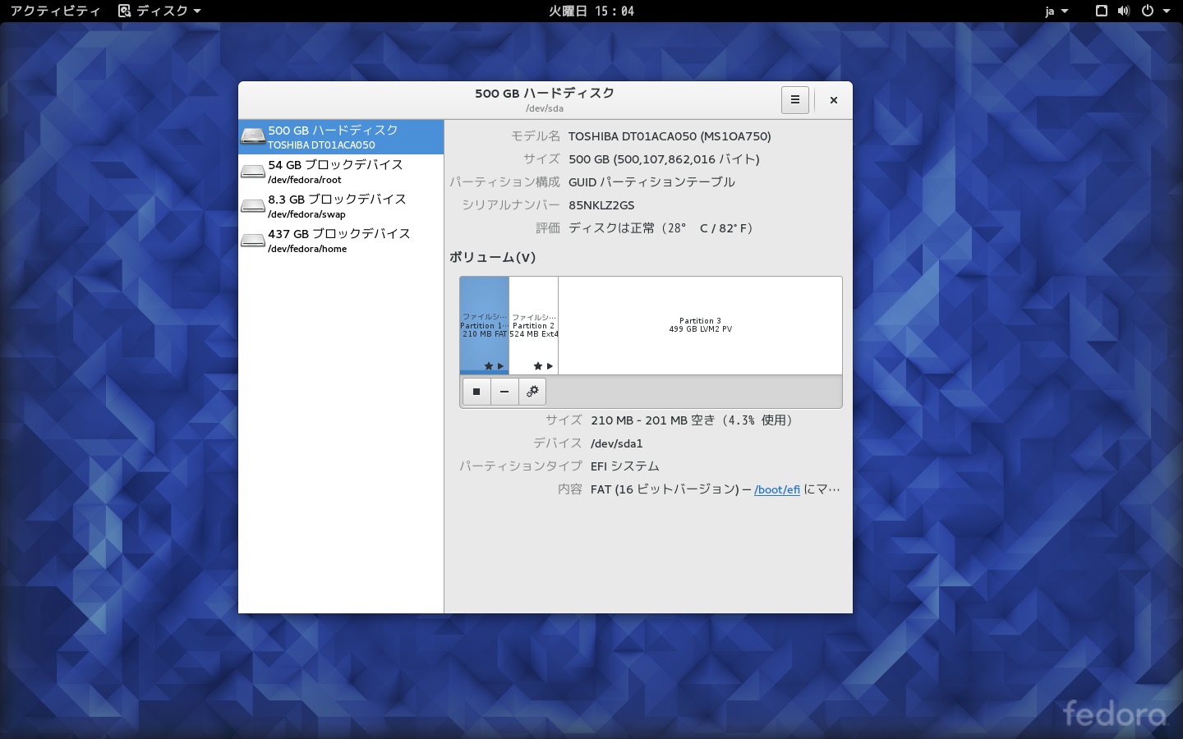Viewport: 1183px width, 739px height.
Task: Open the partition options gear menu
Action: [x=532, y=392]
